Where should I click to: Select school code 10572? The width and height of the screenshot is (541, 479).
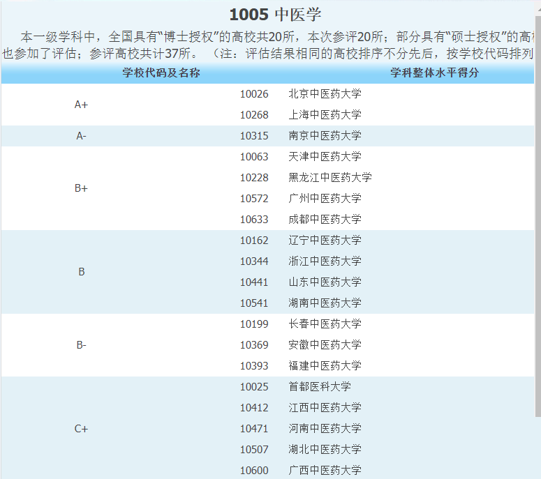click(x=254, y=199)
